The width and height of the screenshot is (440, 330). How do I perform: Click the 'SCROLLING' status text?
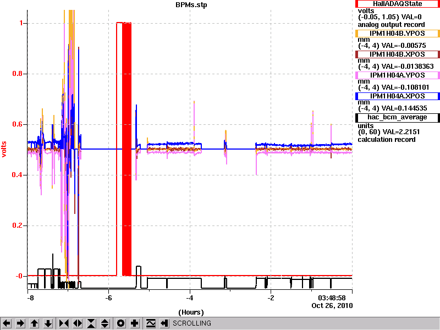(x=192, y=323)
